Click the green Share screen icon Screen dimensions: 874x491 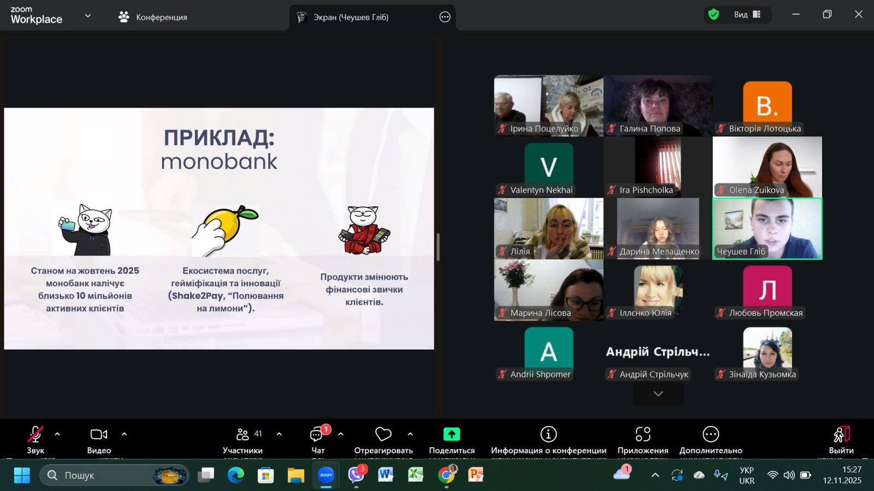point(451,434)
